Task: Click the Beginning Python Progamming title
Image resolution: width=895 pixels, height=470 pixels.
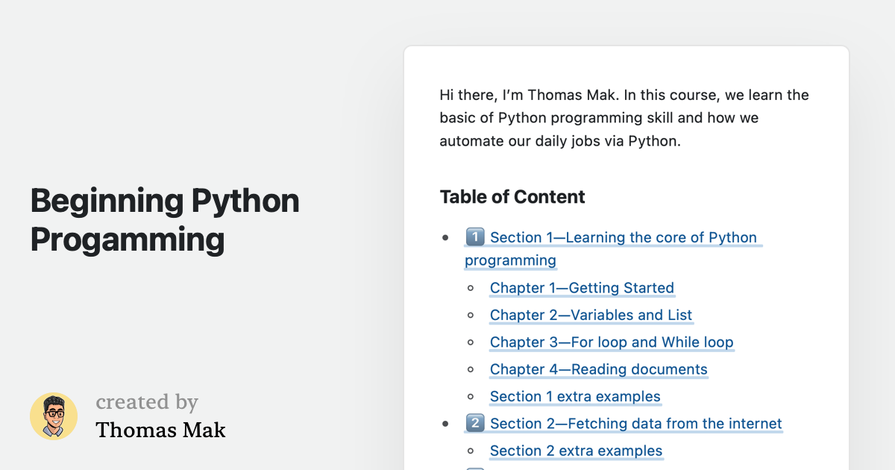Action: pos(165,220)
